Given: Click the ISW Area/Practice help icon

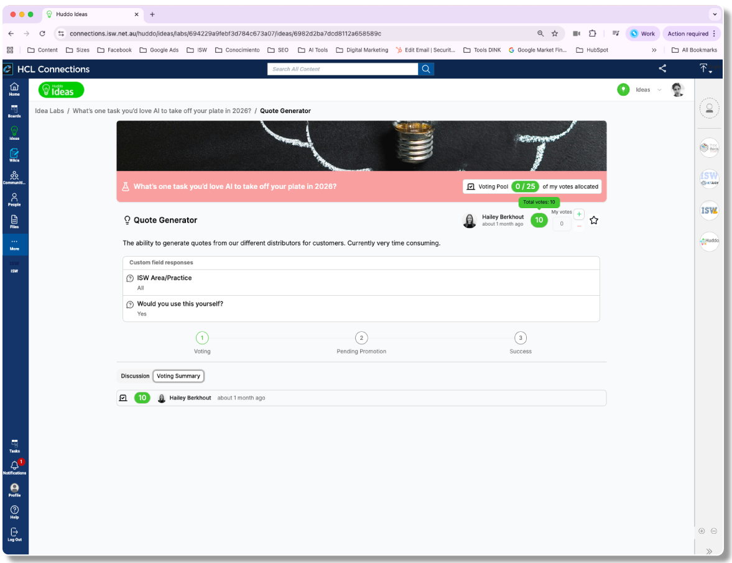Looking at the screenshot, I should point(130,278).
